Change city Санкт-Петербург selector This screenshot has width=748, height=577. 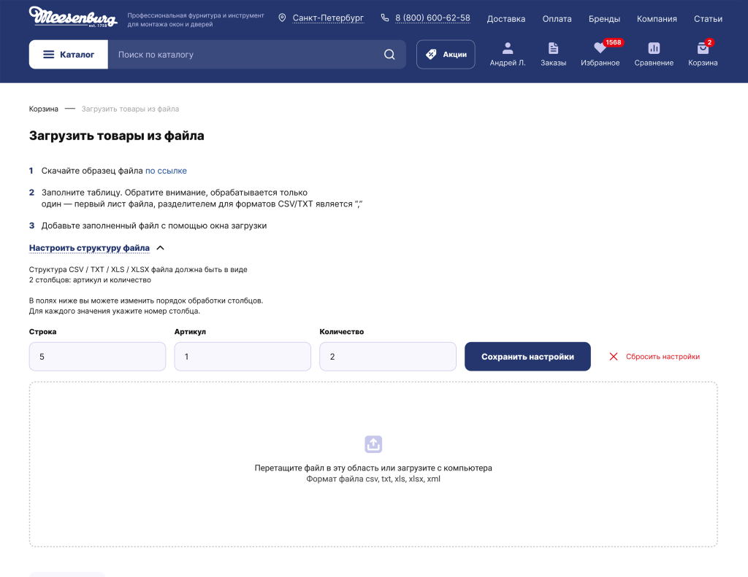tap(327, 18)
